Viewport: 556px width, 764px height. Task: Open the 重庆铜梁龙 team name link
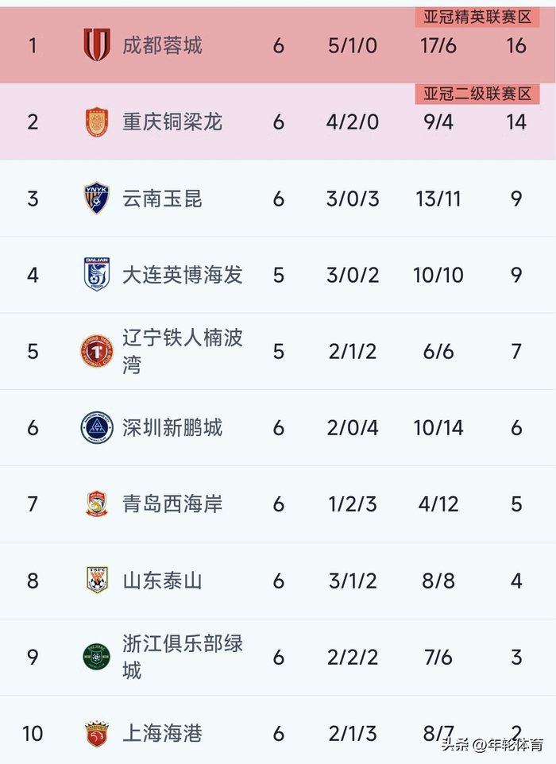click(x=172, y=122)
